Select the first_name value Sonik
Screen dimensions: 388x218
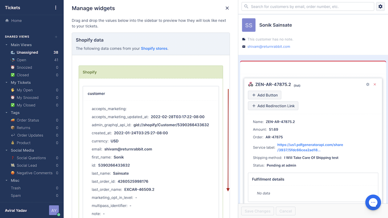pyautogui.click(x=119, y=157)
